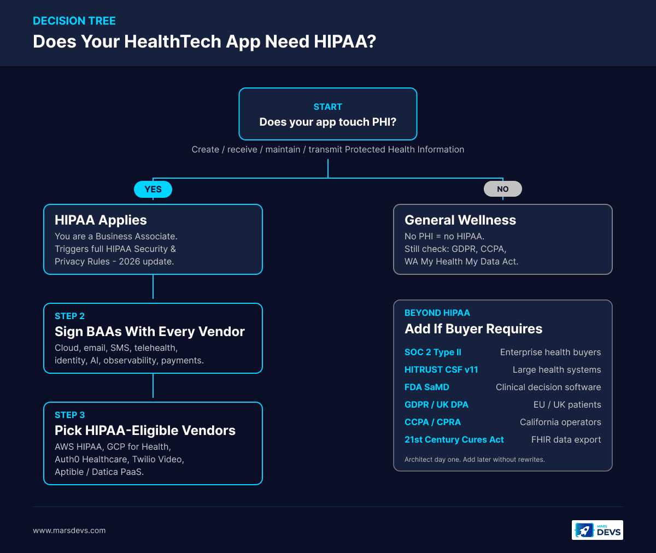Select the 'SOC 2 Type II' entry
Viewport: 656px width, 553px height.
point(433,352)
